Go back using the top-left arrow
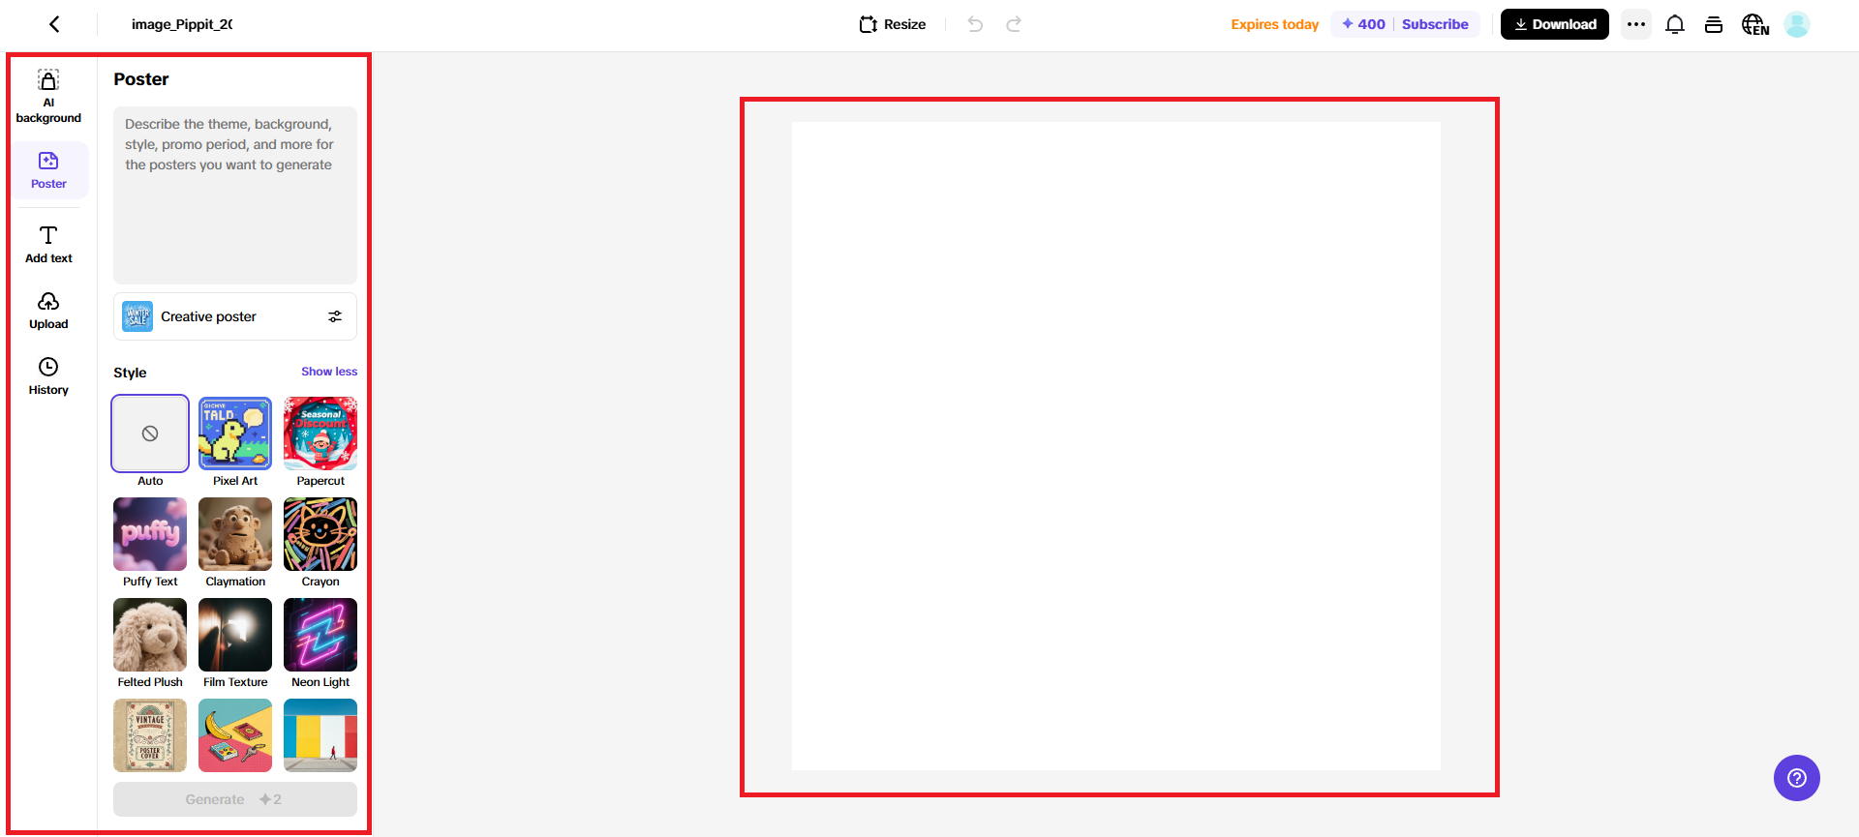Screen dimensions: 1859x837 [54, 24]
